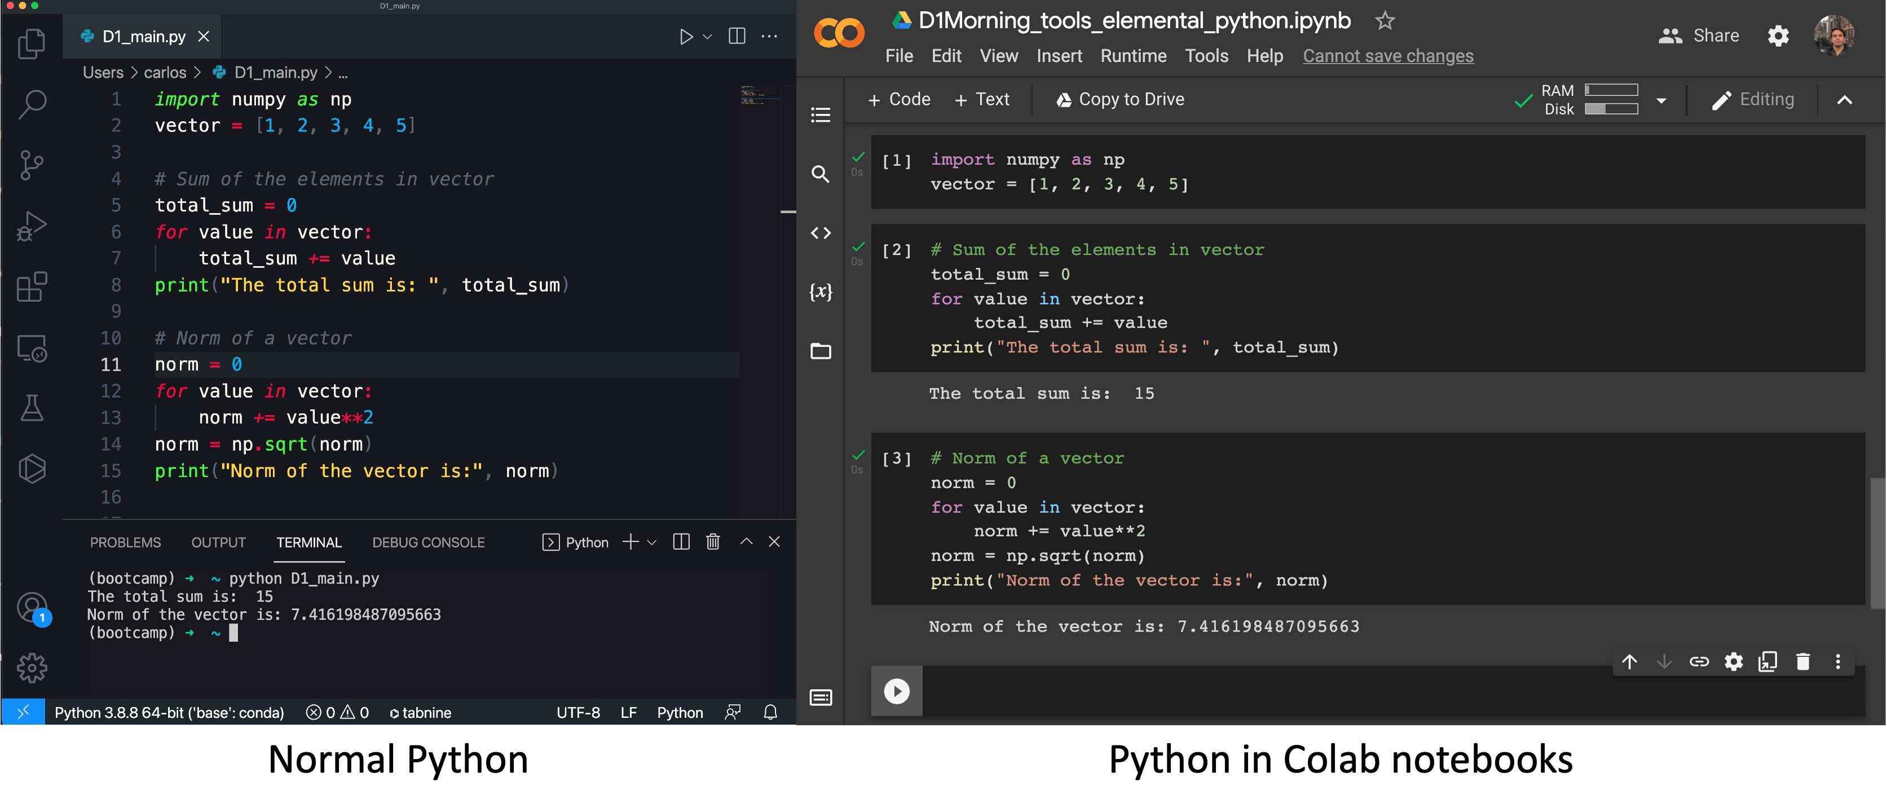Viewport: 1887px width, 785px height.
Task: Click the Copy to Drive button
Action: click(x=1119, y=100)
